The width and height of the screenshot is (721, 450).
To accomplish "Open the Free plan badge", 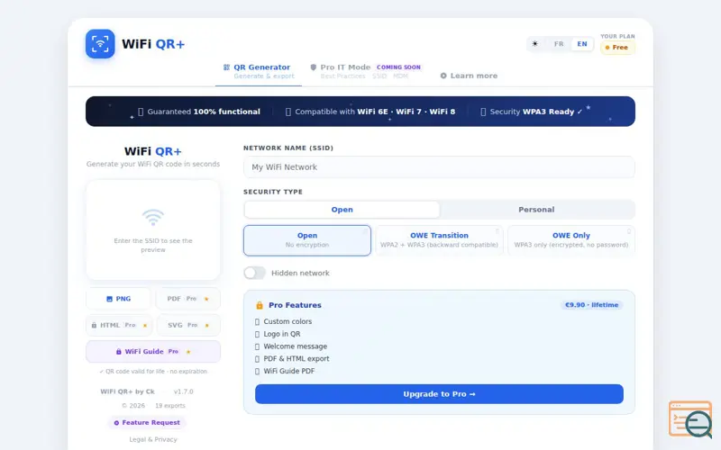I will pyautogui.click(x=617, y=48).
